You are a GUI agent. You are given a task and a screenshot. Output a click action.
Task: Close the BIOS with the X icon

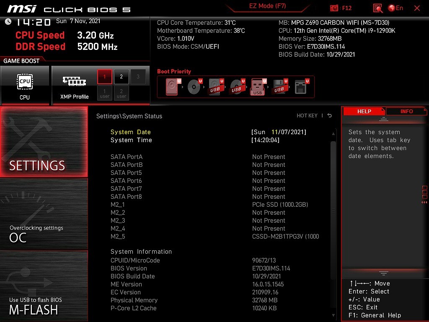(x=417, y=8)
